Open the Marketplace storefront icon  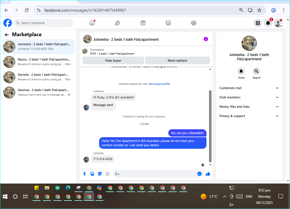coord(168,23)
